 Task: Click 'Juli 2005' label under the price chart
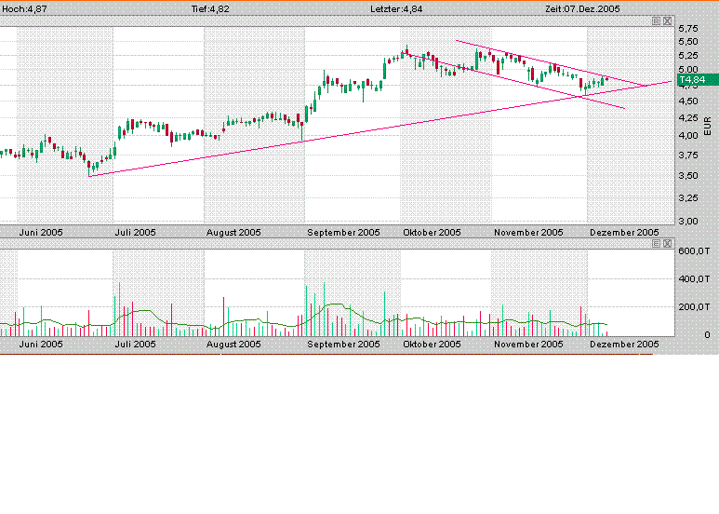point(135,232)
